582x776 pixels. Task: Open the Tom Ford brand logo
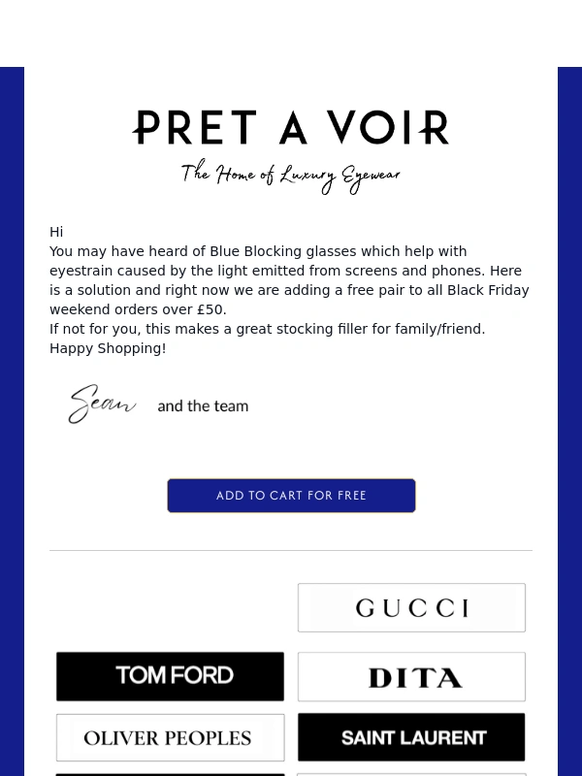point(171,676)
